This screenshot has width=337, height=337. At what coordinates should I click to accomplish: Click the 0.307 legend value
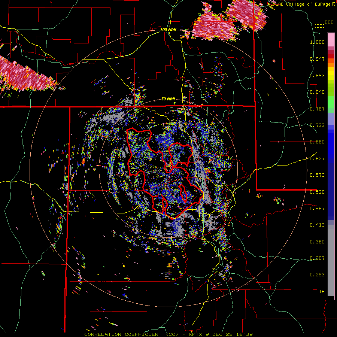(317, 258)
